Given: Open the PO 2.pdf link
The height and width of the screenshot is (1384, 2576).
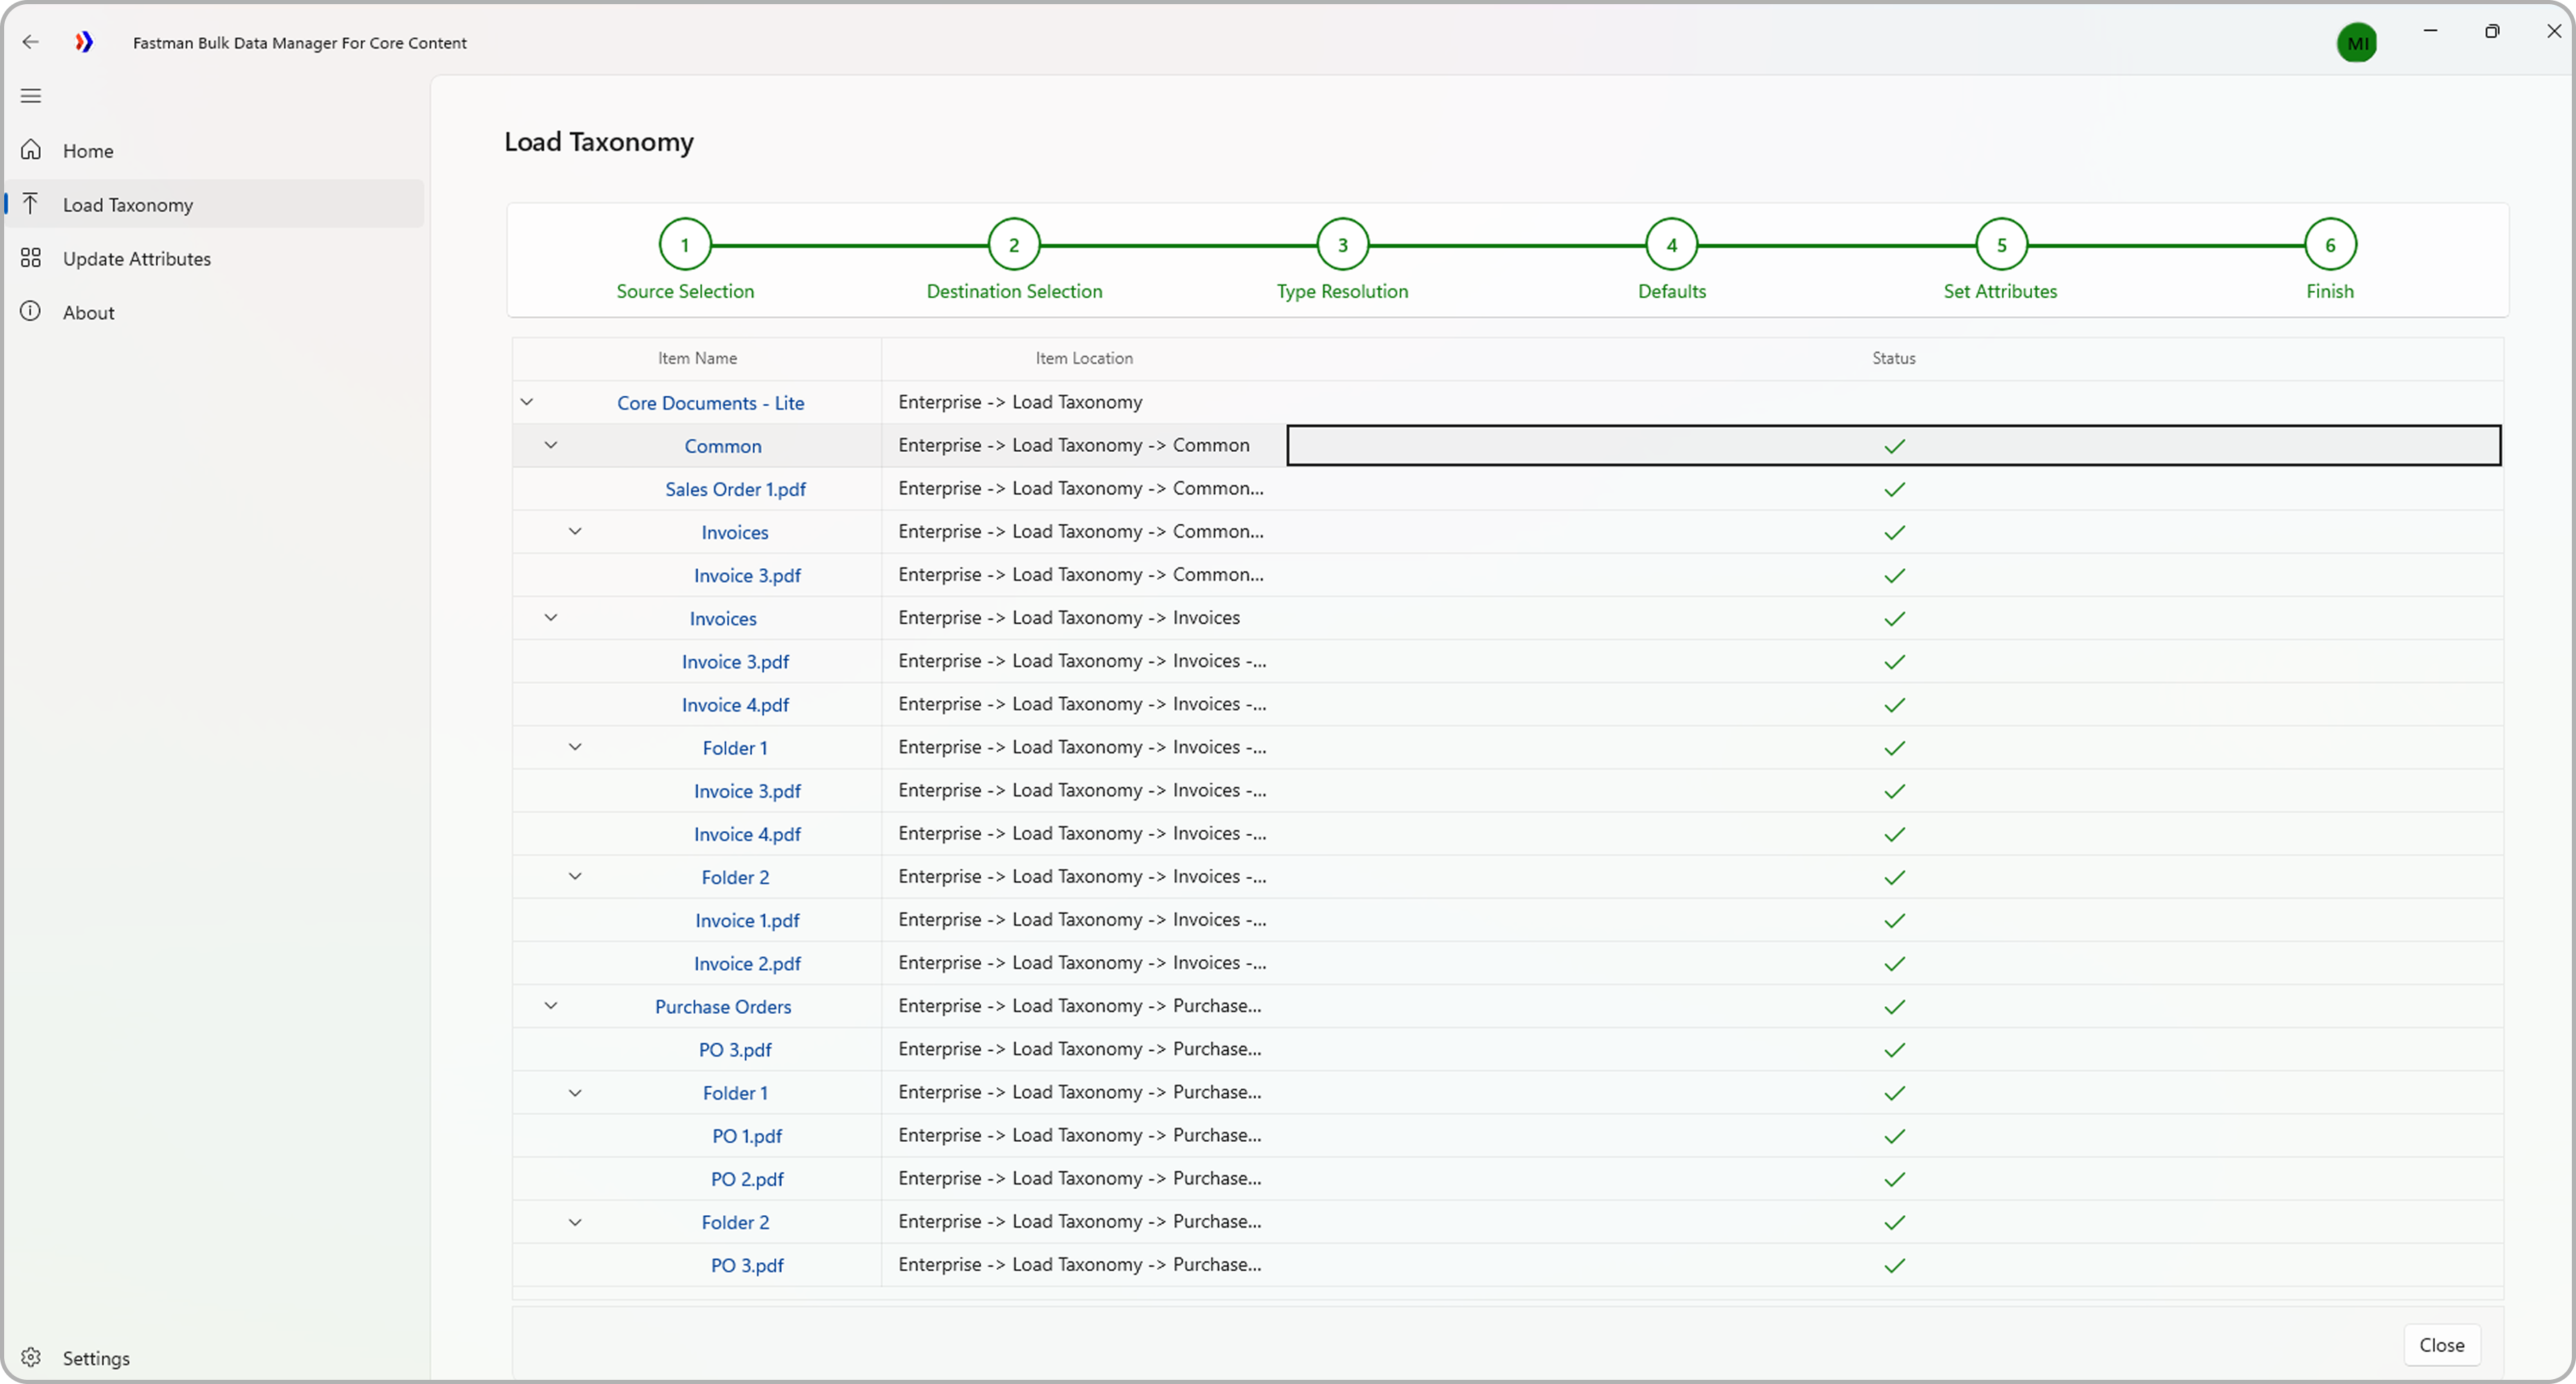Looking at the screenshot, I should [747, 1179].
